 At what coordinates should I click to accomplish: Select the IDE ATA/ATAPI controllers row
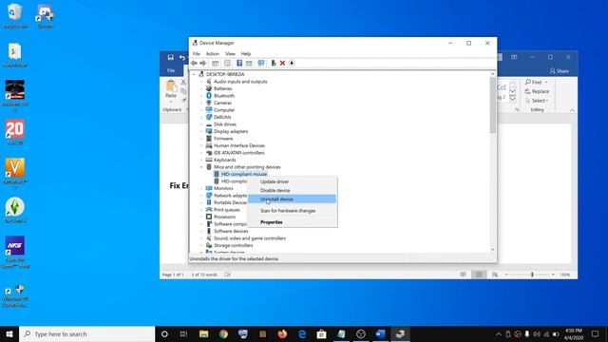pyautogui.click(x=235, y=153)
